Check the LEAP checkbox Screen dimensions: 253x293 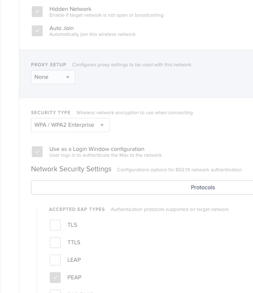pos(55,260)
